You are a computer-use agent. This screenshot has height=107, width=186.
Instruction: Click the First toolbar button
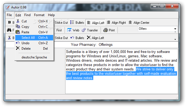coord(59,30)
